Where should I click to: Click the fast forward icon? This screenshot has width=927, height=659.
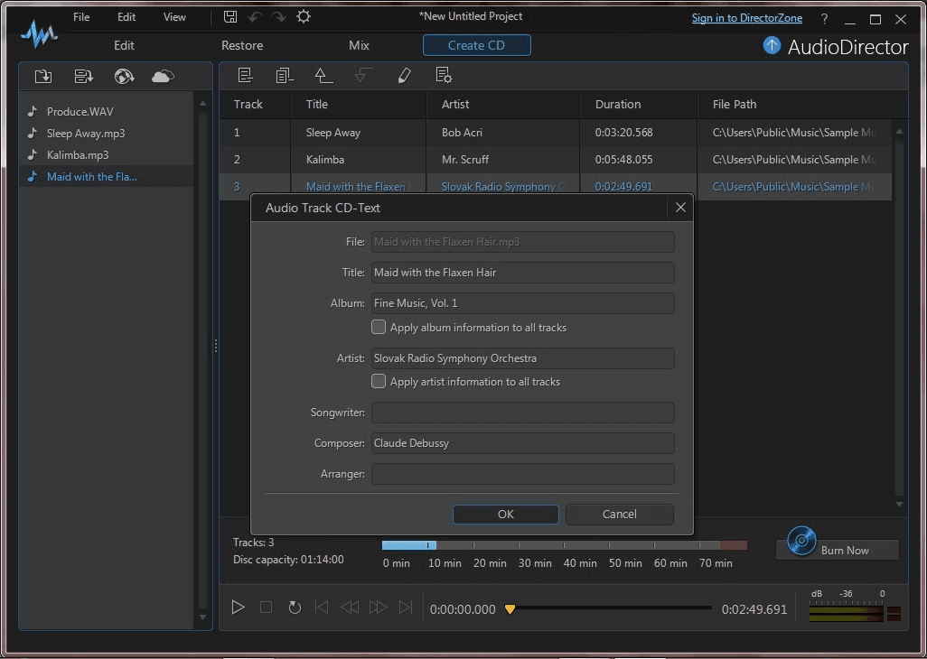click(378, 607)
